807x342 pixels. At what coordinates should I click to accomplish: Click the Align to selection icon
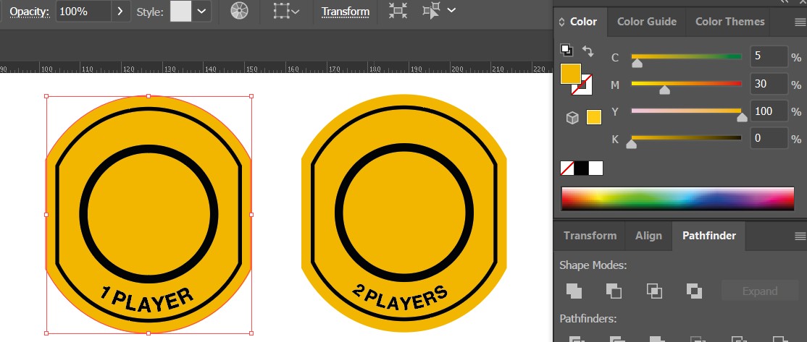coord(281,11)
